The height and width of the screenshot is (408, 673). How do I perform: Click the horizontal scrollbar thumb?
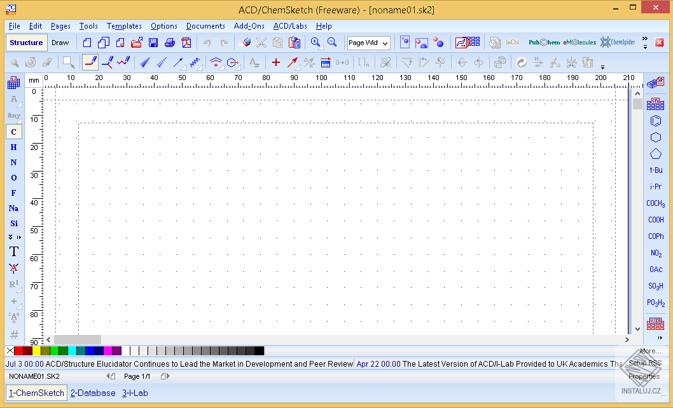click(x=77, y=339)
